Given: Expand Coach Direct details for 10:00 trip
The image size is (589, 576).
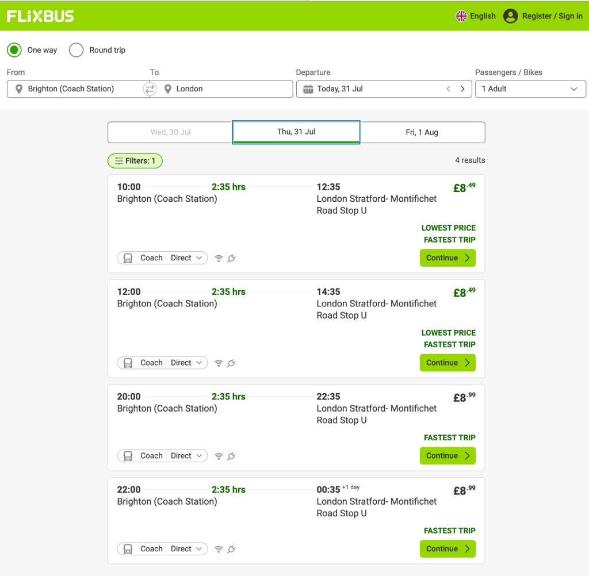Looking at the screenshot, I should click(x=162, y=258).
